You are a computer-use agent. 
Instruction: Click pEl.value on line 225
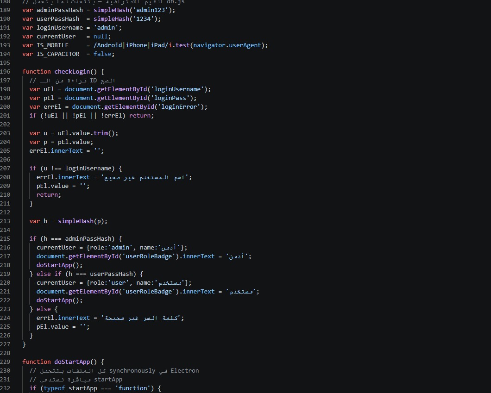(x=52, y=327)
